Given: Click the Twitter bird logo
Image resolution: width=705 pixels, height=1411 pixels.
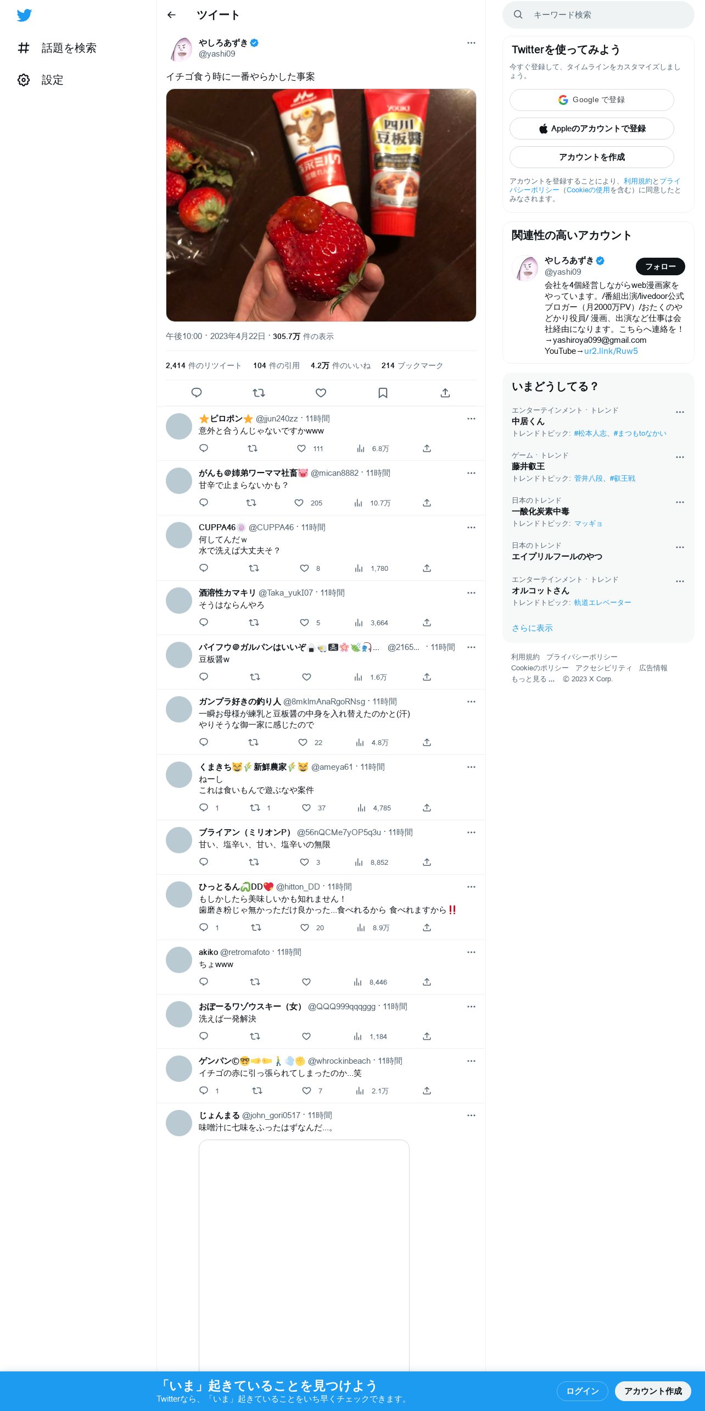Looking at the screenshot, I should [24, 15].
